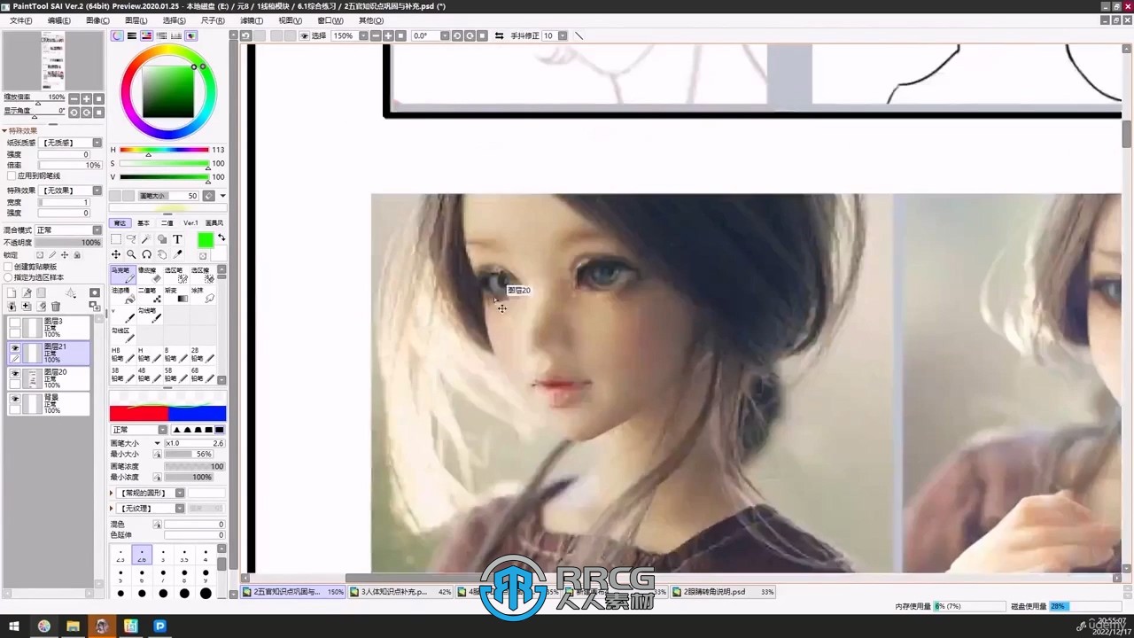
Task: Open the rotation angle 0.0° dropdown
Action: point(445,36)
